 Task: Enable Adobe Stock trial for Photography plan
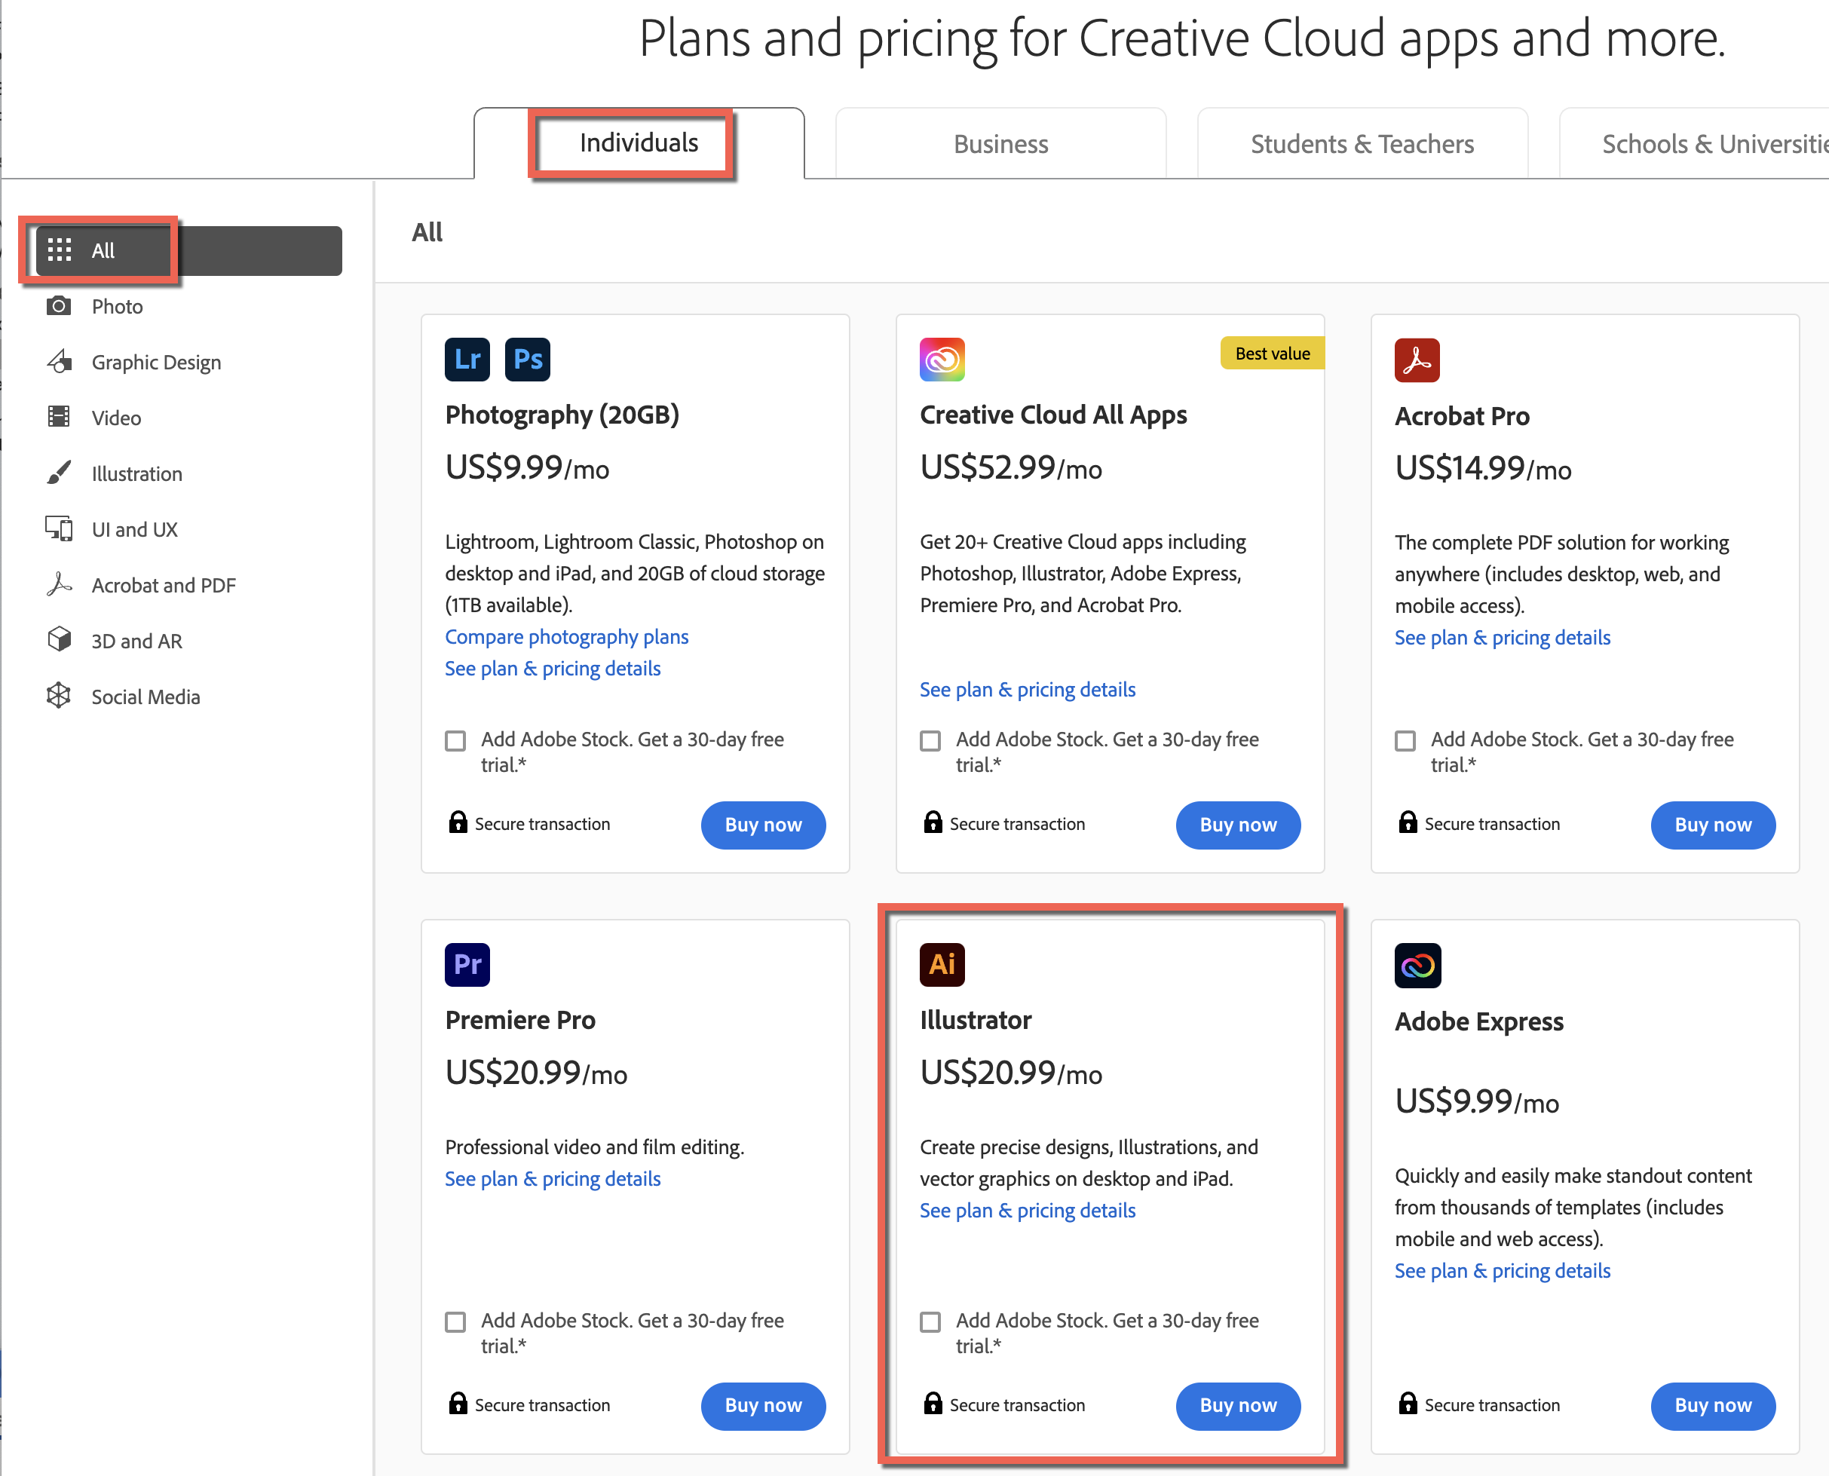(x=456, y=740)
